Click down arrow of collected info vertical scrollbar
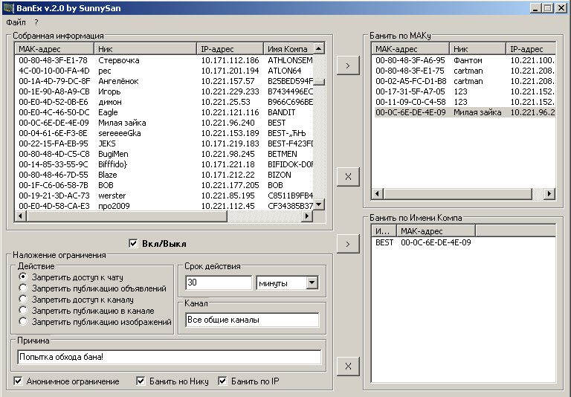571x397 pixels. click(x=319, y=204)
